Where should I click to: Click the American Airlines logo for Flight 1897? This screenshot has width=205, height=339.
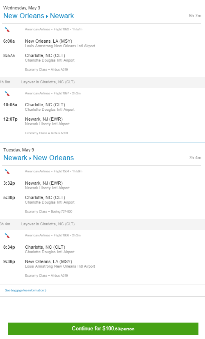pyautogui.click(x=7, y=94)
